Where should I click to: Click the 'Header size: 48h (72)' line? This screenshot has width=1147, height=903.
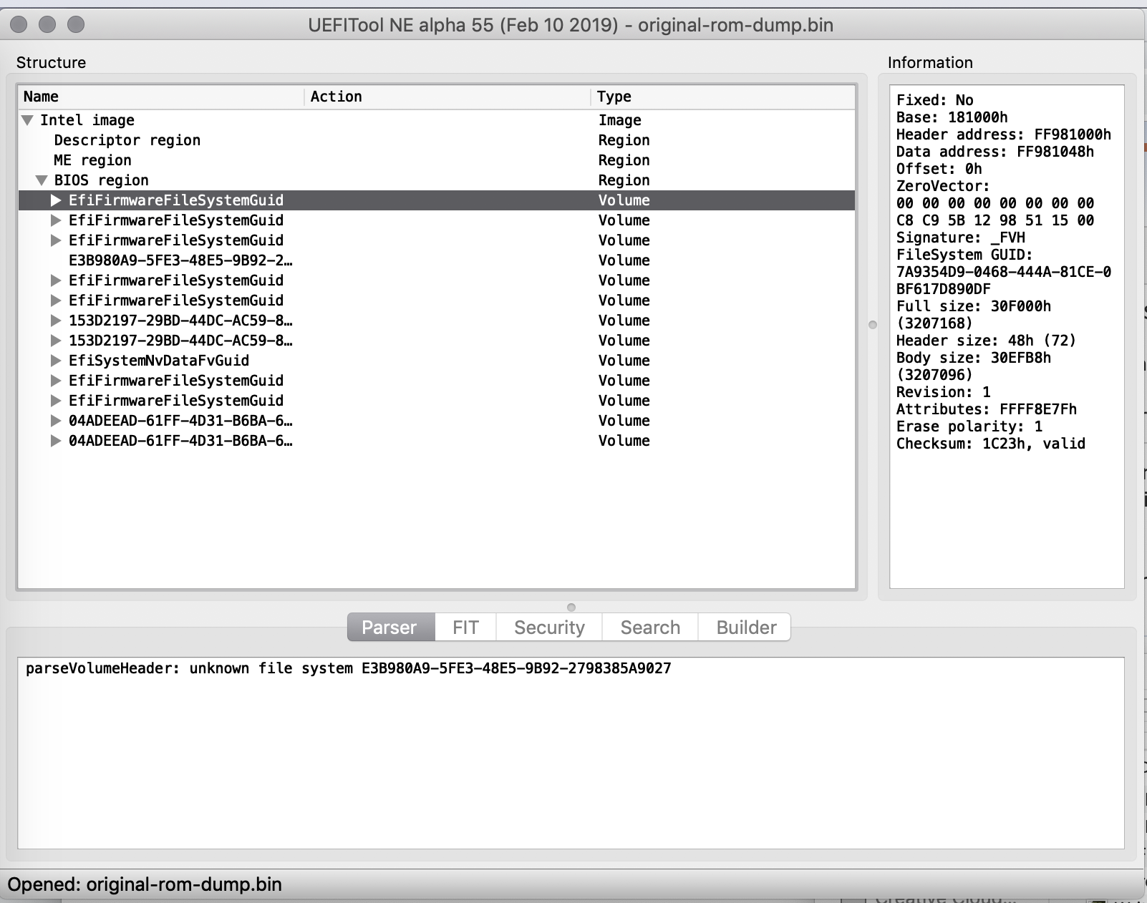click(x=987, y=341)
